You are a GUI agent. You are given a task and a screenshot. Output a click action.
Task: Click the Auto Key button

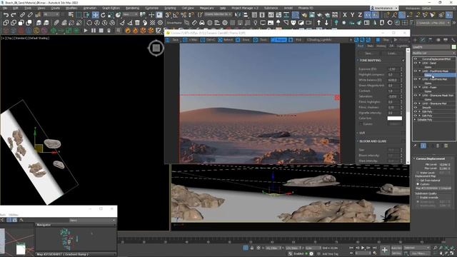tap(396, 248)
